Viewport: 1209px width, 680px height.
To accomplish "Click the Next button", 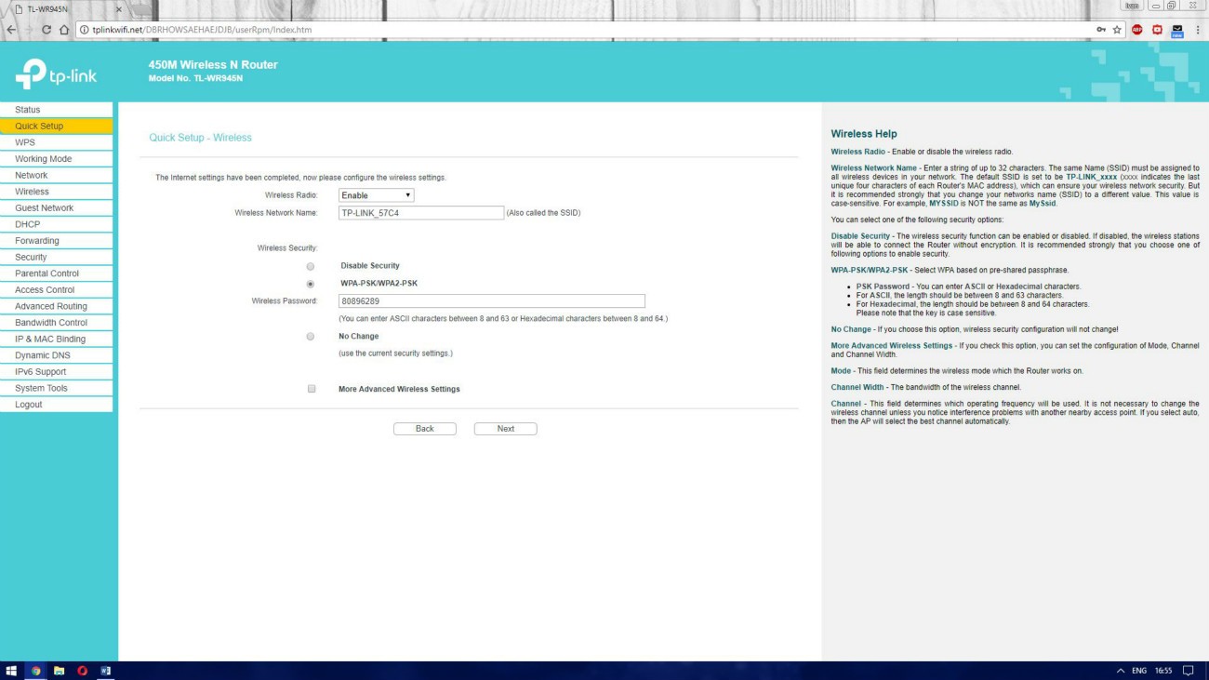I will coord(505,429).
